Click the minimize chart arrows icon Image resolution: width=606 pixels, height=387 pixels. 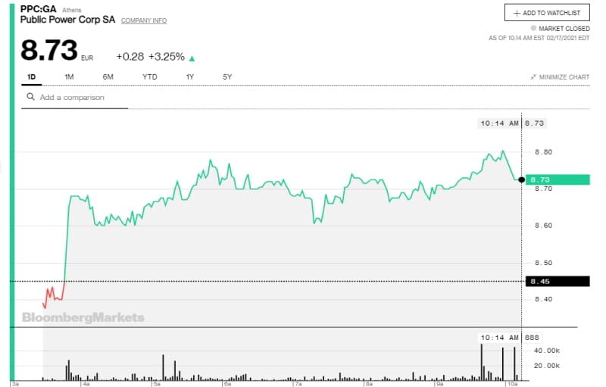534,76
